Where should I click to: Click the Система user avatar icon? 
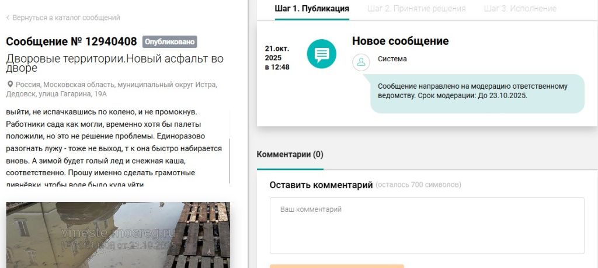point(361,62)
